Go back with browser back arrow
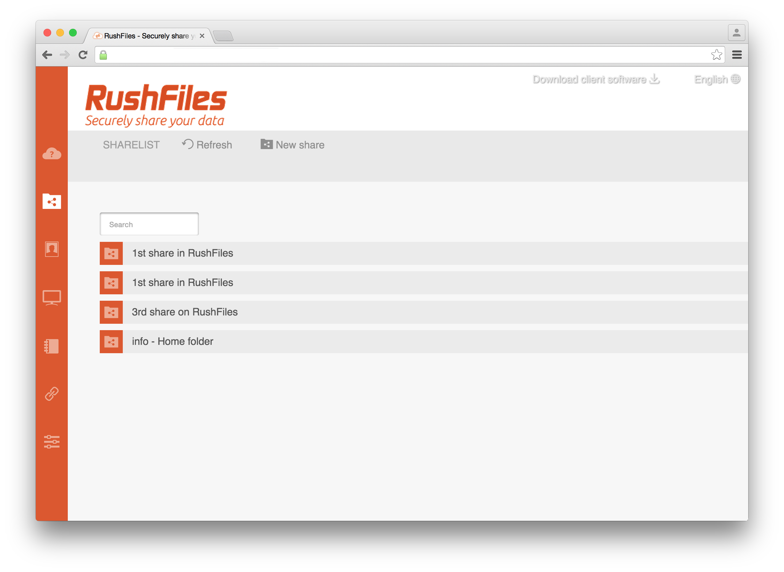Image resolution: width=784 pixels, height=572 pixels. click(x=47, y=55)
